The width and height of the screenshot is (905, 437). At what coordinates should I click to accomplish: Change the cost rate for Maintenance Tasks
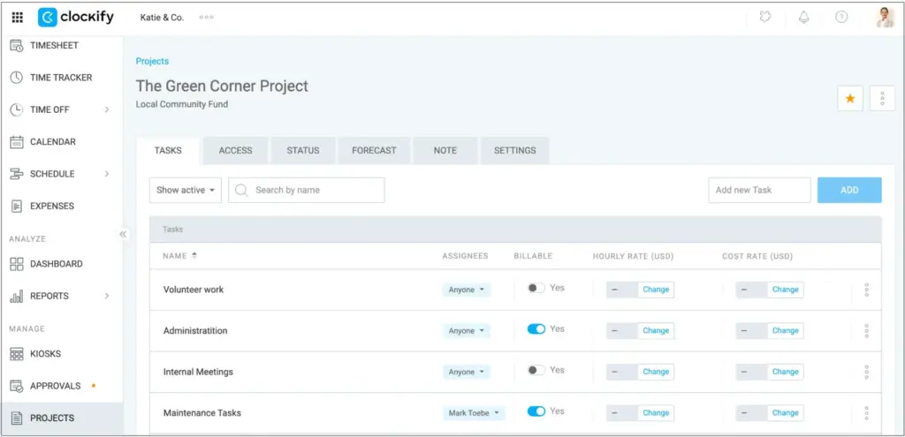(785, 413)
